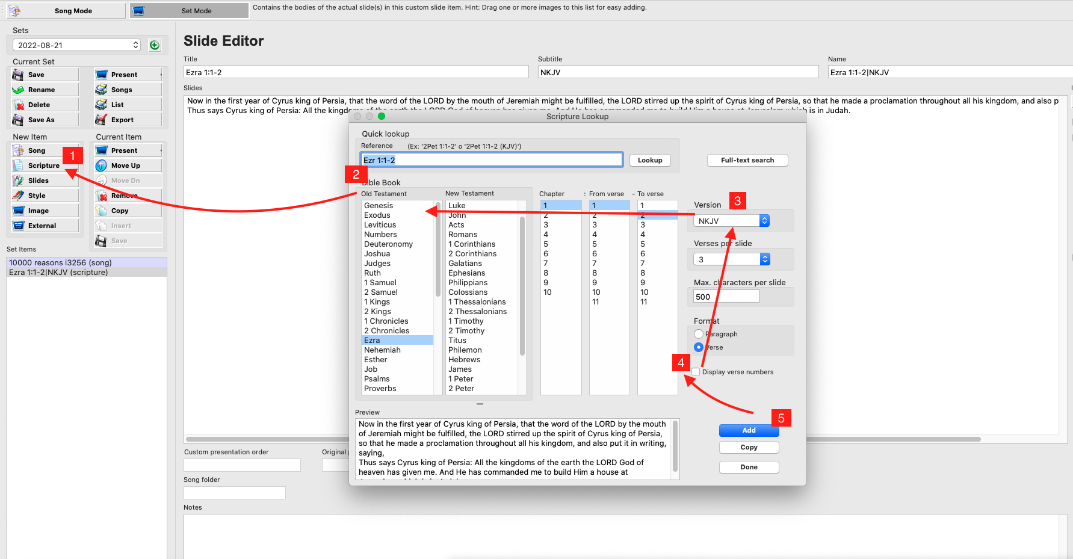Click the Delete set icon
This screenshot has width=1073, height=559.
point(19,105)
